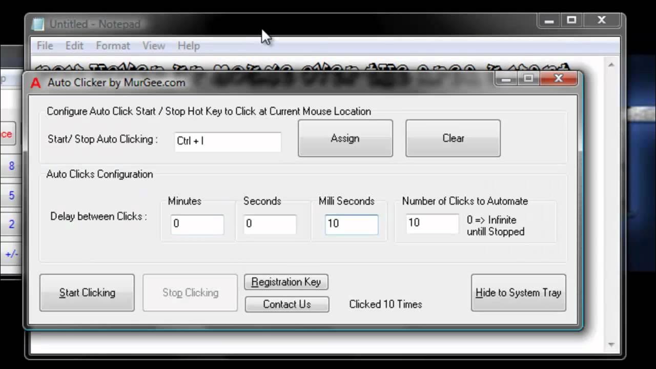The image size is (656, 369).
Task: Click calculator key 5 in background window
Action: point(11,196)
